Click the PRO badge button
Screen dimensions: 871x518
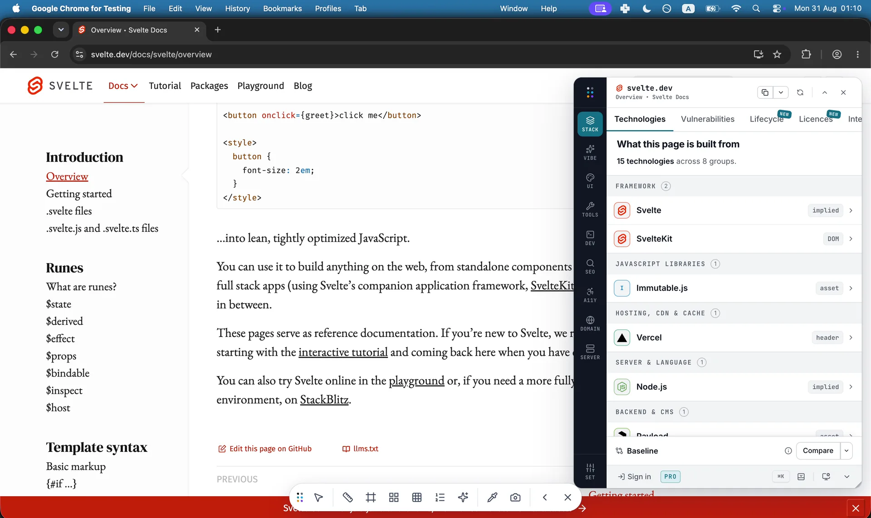pyautogui.click(x=670, y=477)
